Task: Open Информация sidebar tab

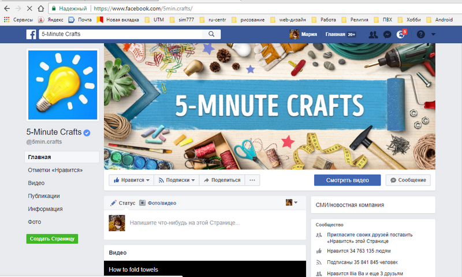Action: coord(46,209)
